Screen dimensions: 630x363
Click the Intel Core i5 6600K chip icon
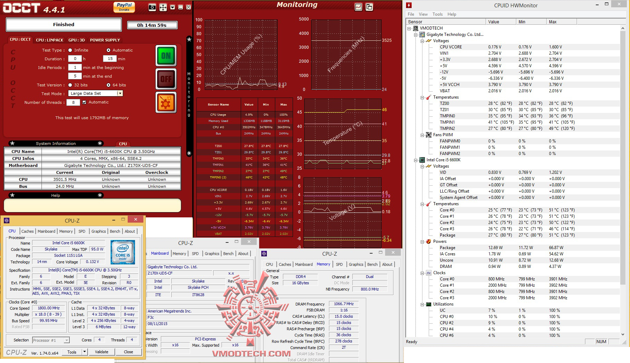point(422,160)
